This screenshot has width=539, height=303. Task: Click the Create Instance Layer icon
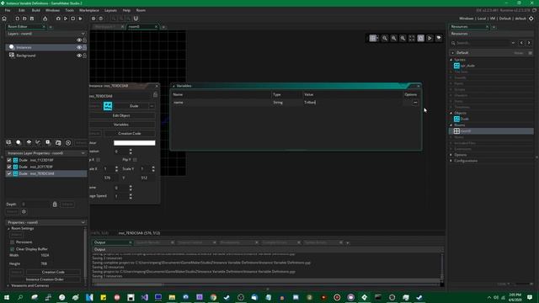(19, 142)
